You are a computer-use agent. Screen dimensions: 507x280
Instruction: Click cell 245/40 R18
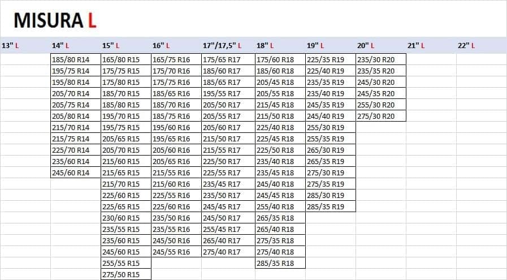click(x=280, y=184)
